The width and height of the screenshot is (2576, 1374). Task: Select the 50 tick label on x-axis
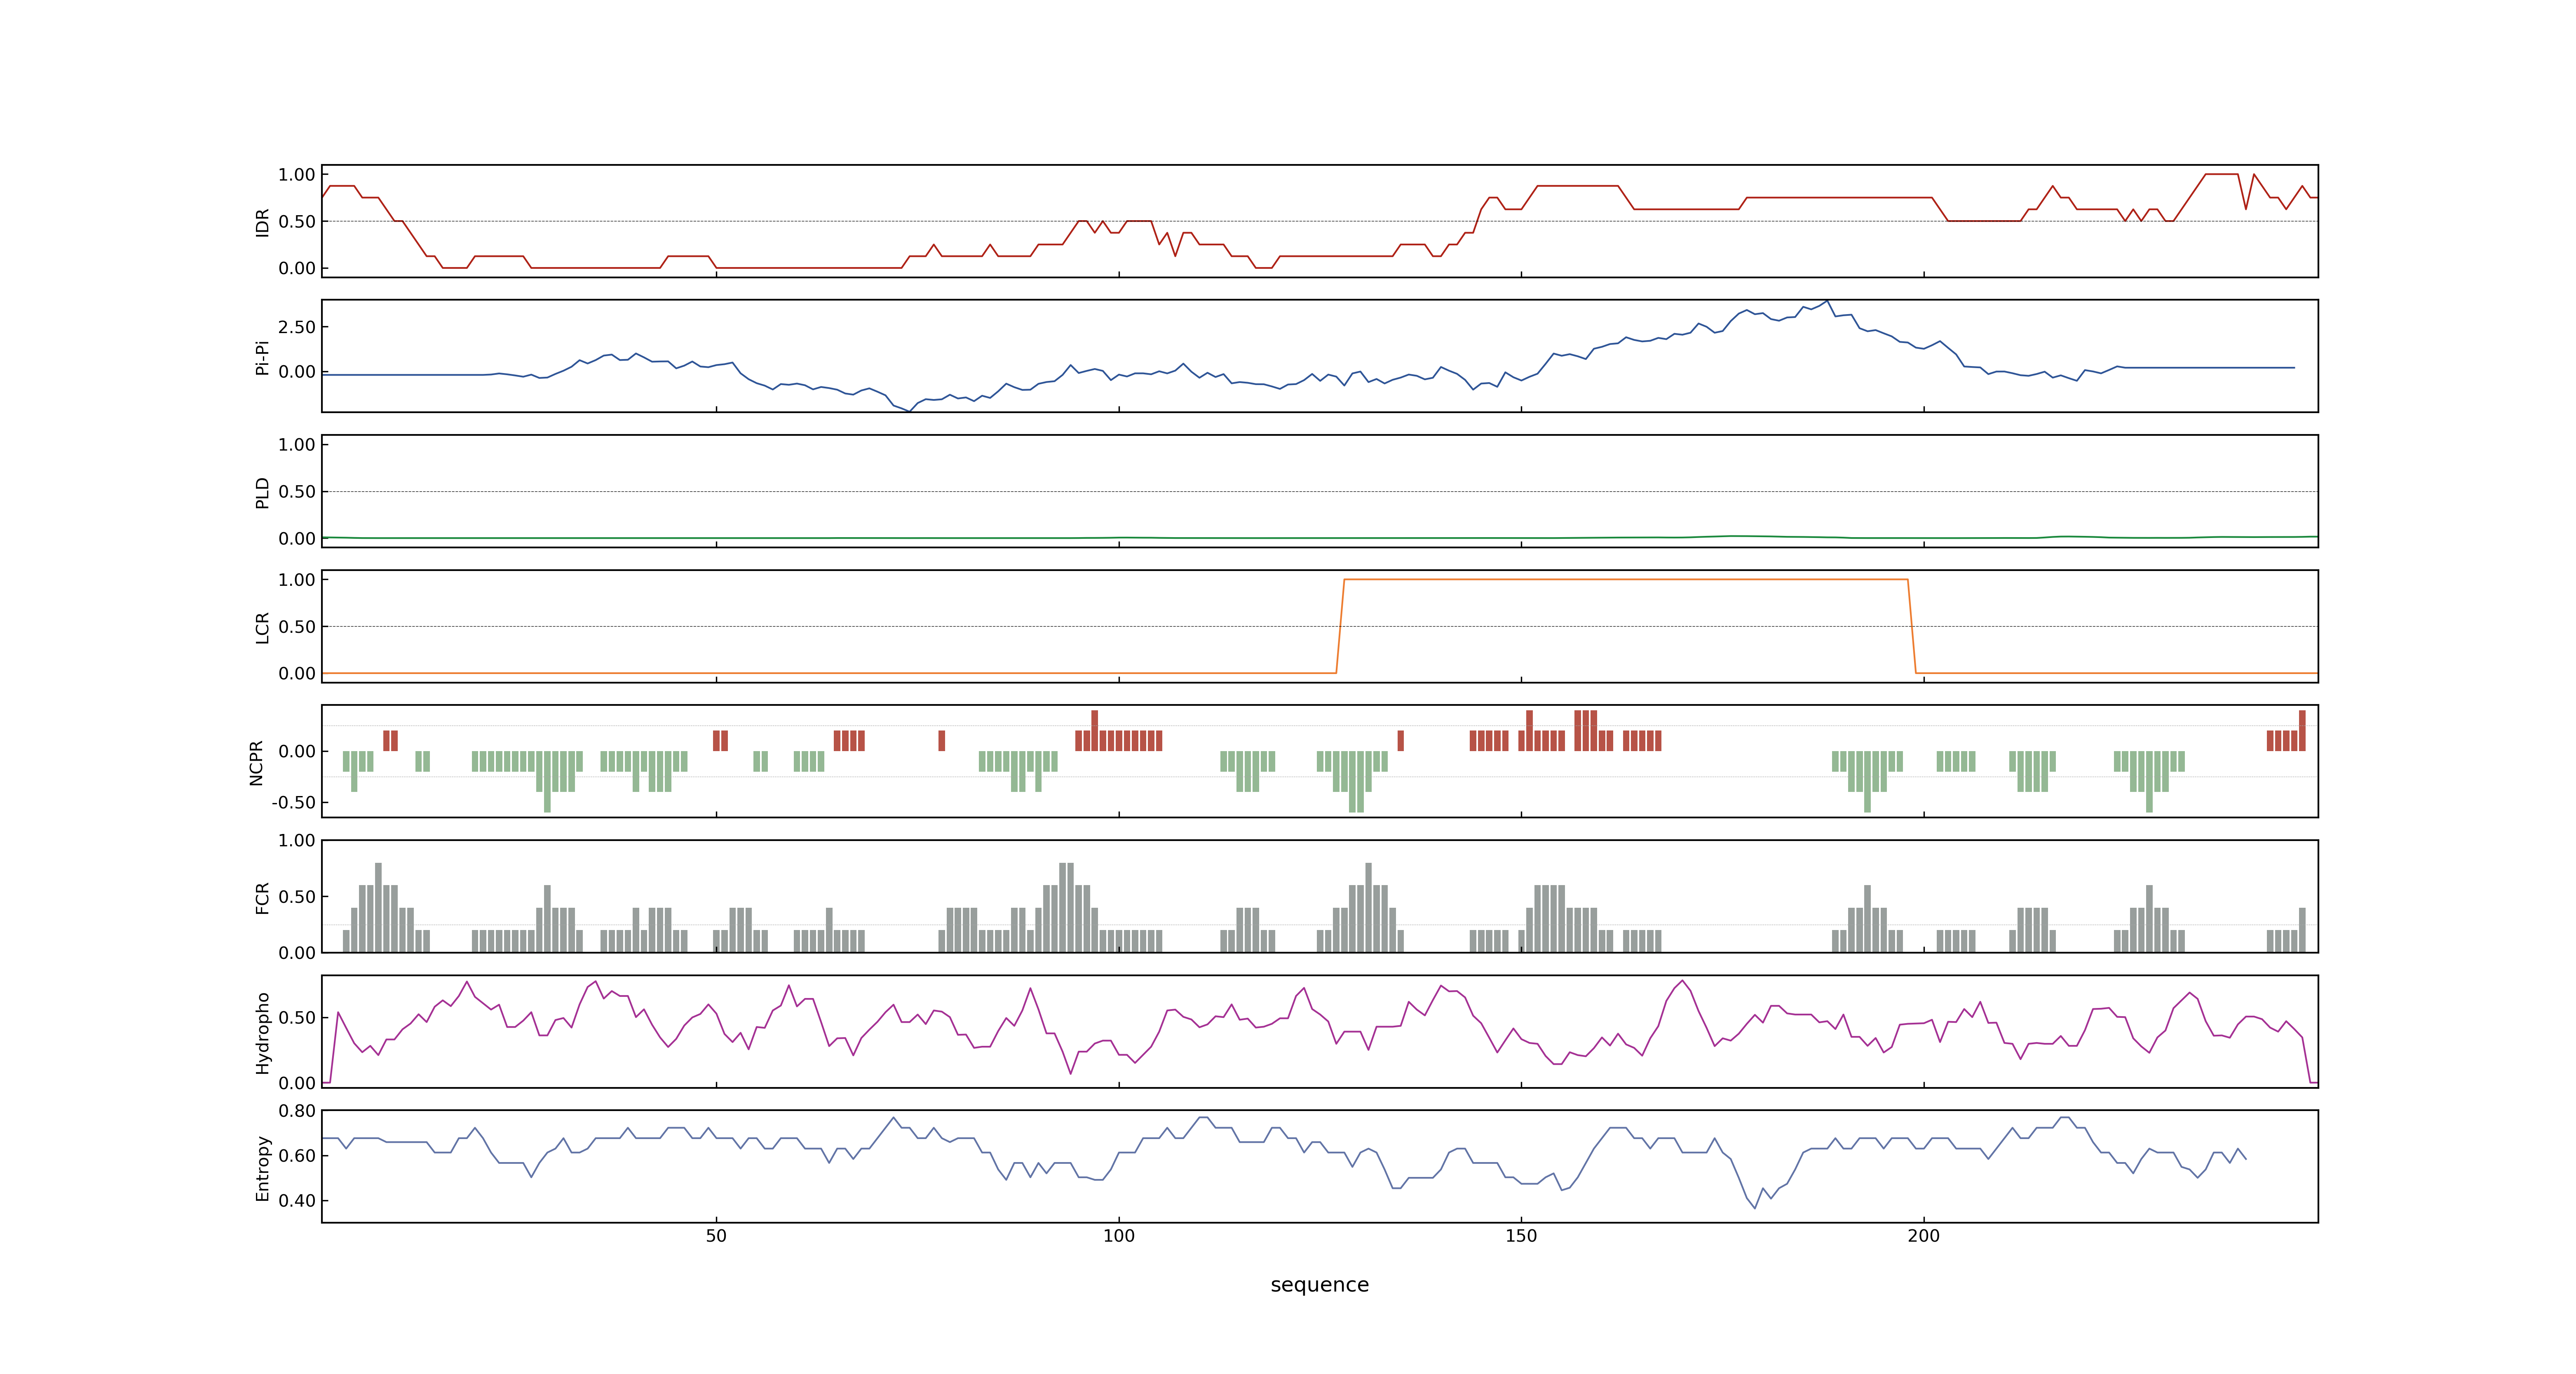click(x=716, y=1235)
